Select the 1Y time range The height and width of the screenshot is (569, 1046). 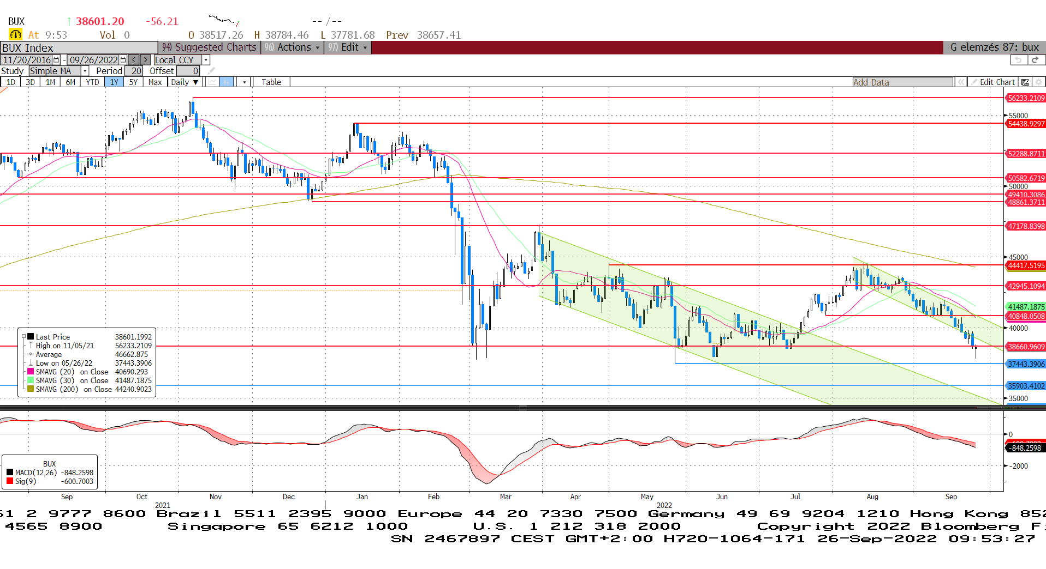114,82
